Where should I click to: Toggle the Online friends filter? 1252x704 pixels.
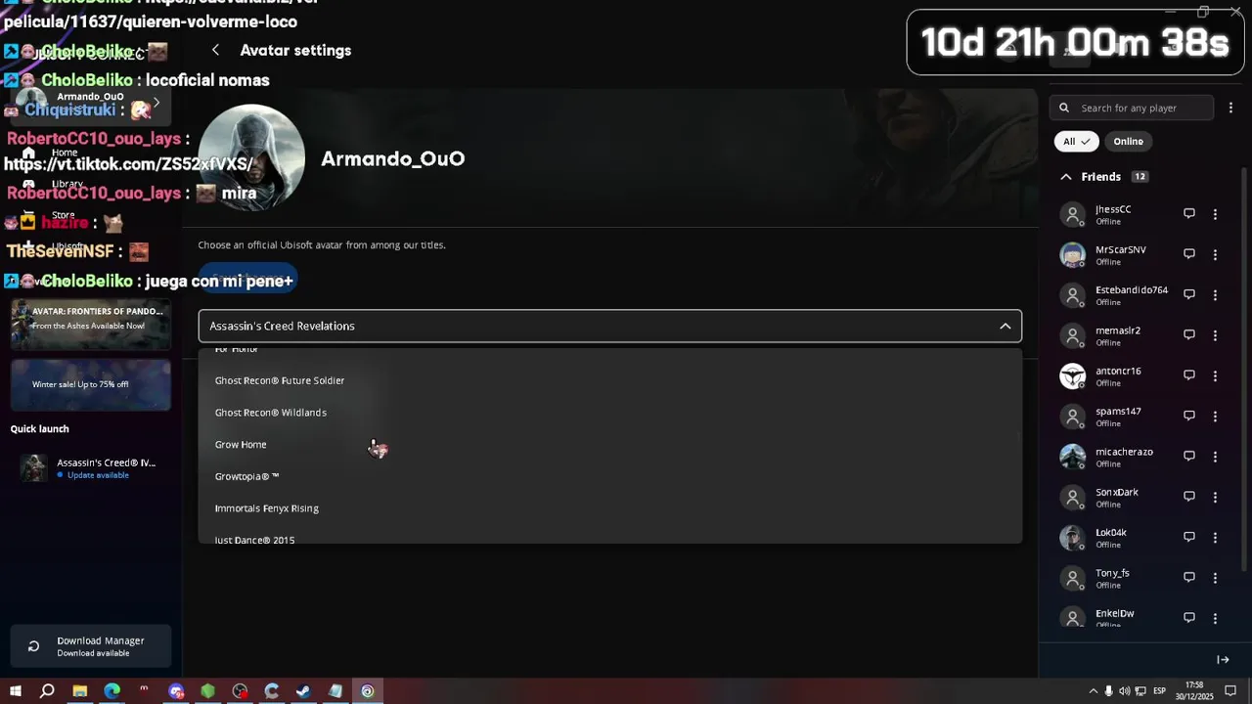pyautogui.click(x=1128, y=141)
